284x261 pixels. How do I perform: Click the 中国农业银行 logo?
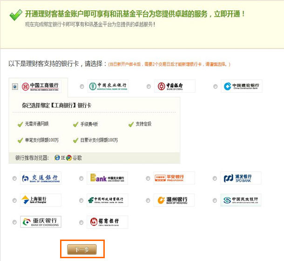coord(108,86)
